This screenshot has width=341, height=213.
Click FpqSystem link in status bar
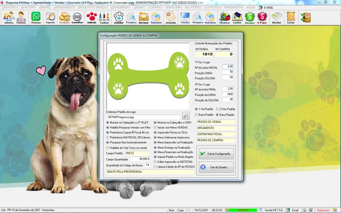click(x=323, y=210)
